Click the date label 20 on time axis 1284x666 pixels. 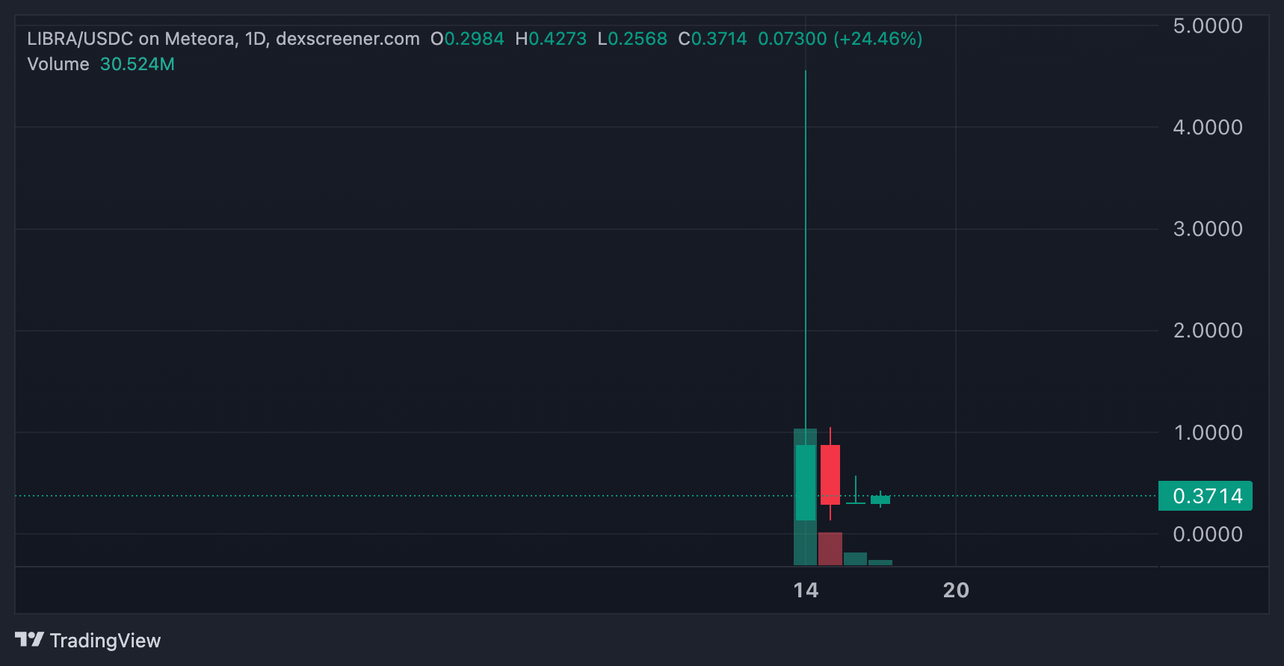tap(956, 591)
